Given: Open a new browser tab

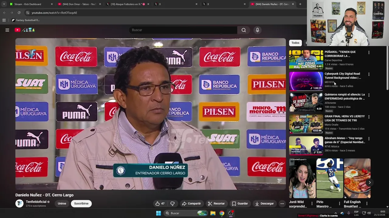Looking at the screenshot, I should click(x=300, y=4).
